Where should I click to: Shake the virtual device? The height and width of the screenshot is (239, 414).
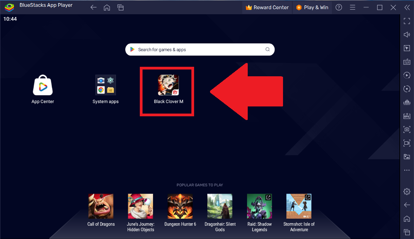pos(407,102)
